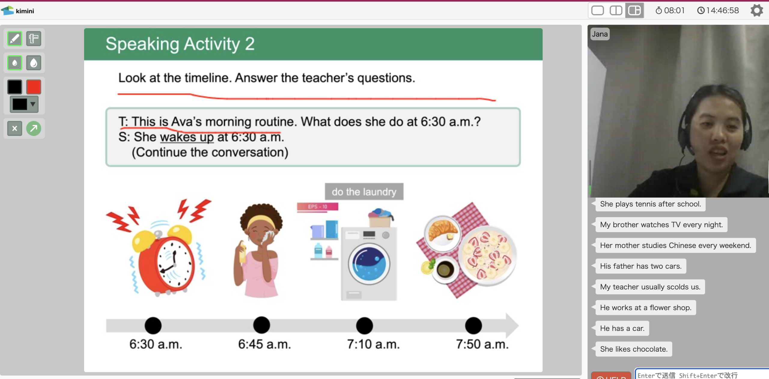Select the ruler straight-line tool
The height and width of the screenshot is (379, 769).
coord(33,38)
